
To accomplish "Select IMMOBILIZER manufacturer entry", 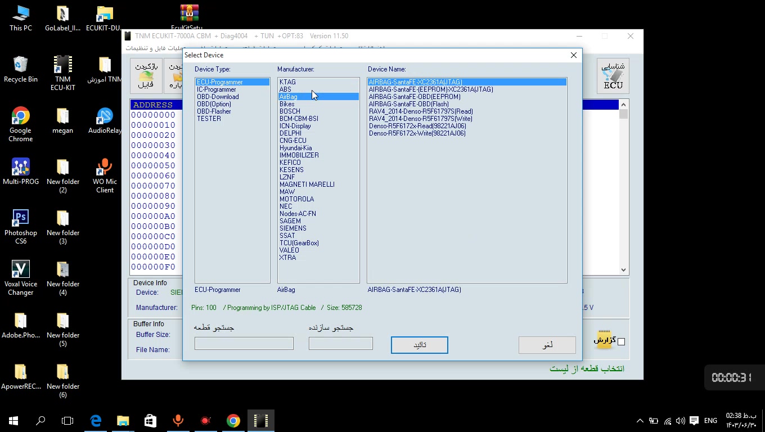I will 318,155.
